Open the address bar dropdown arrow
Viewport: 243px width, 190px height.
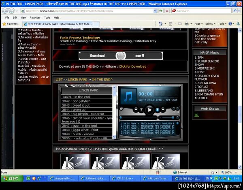tap(155, 11)
